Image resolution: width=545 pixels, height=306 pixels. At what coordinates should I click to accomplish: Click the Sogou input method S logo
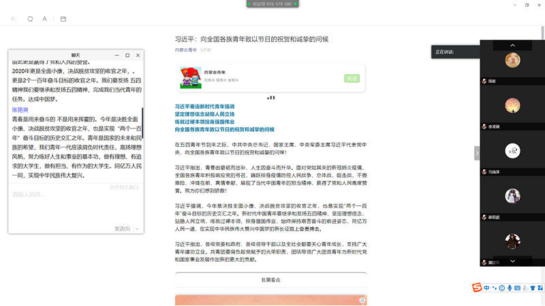pos(477,287)
